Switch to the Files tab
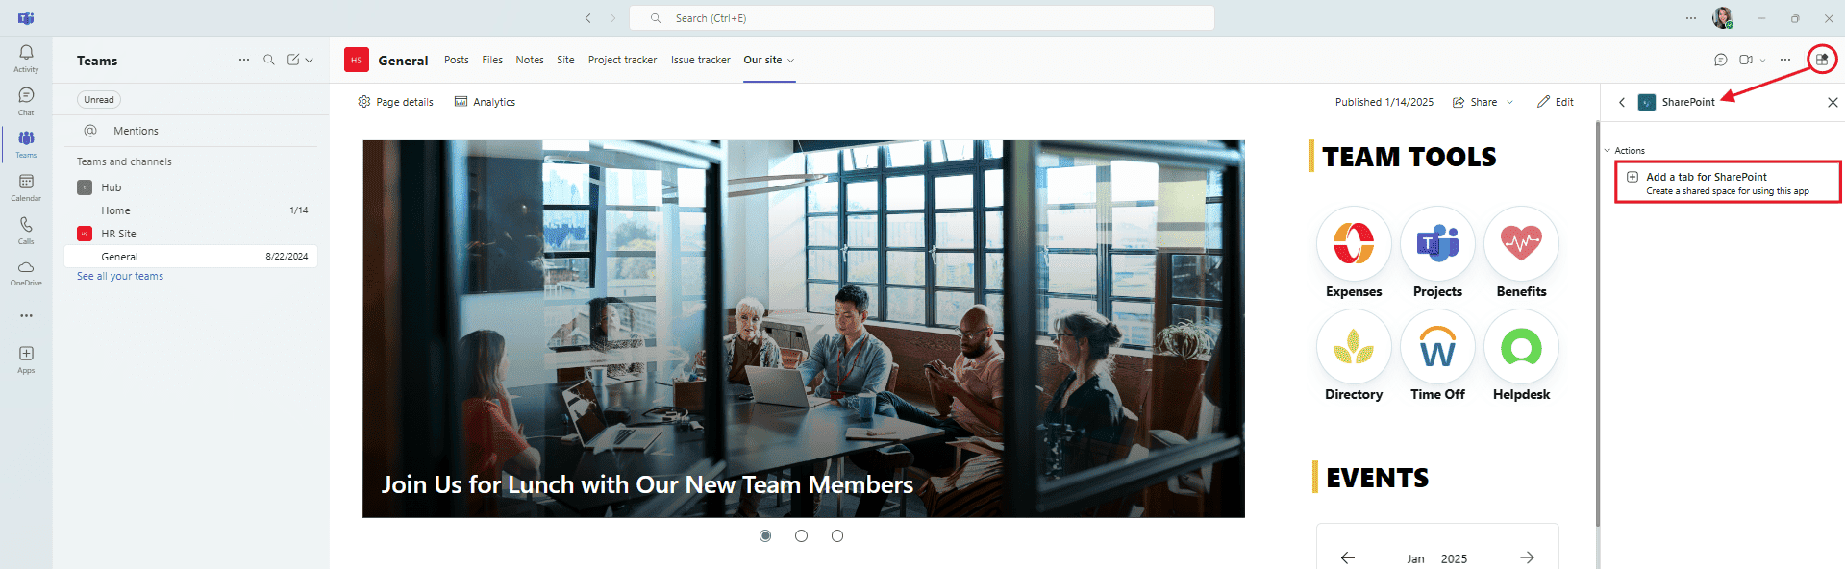 [x=492, y=60]
